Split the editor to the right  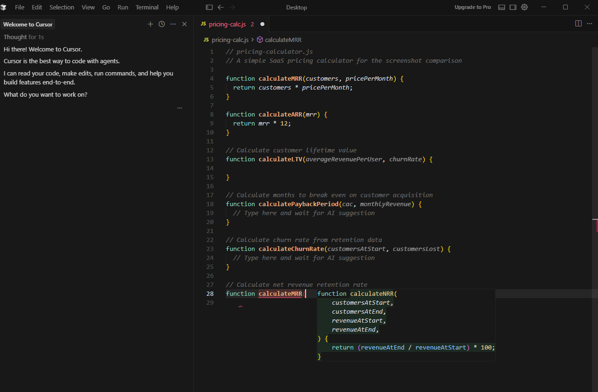[578, 24]
